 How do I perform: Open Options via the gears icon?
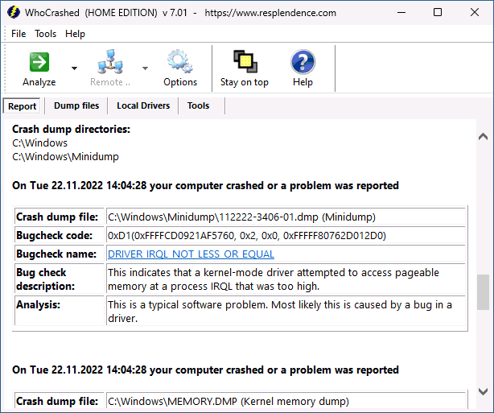[x=180, y=61]
